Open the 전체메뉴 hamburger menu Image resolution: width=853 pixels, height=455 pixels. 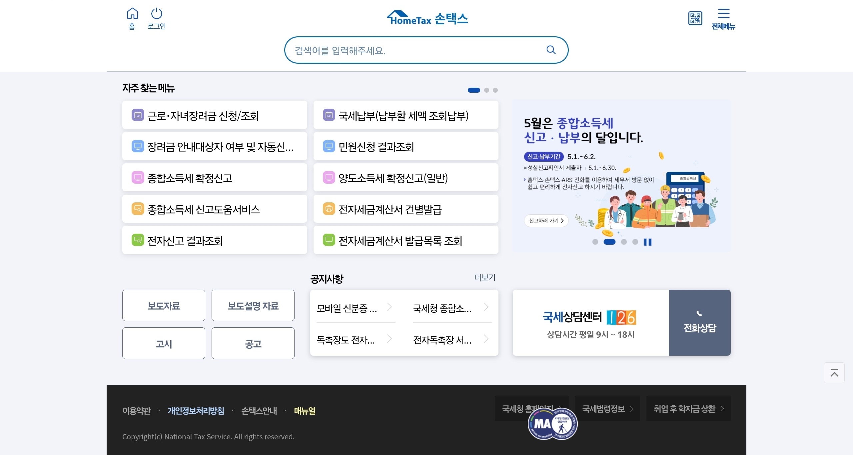(x=723, y=14)
